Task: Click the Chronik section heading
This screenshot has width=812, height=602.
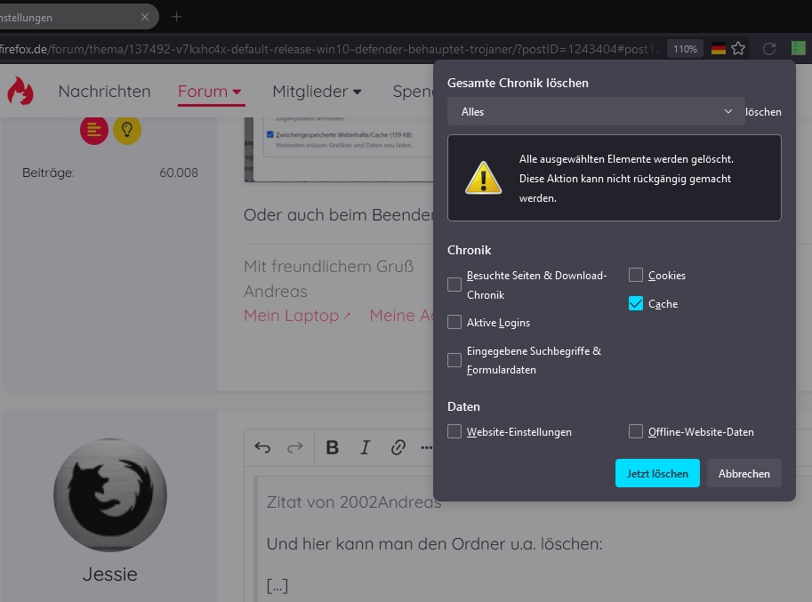Action: (x=470, y=250)
